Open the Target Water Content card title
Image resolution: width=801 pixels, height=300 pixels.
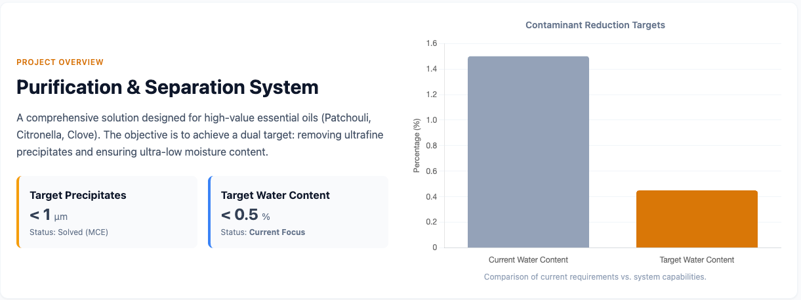click(276, 195)
